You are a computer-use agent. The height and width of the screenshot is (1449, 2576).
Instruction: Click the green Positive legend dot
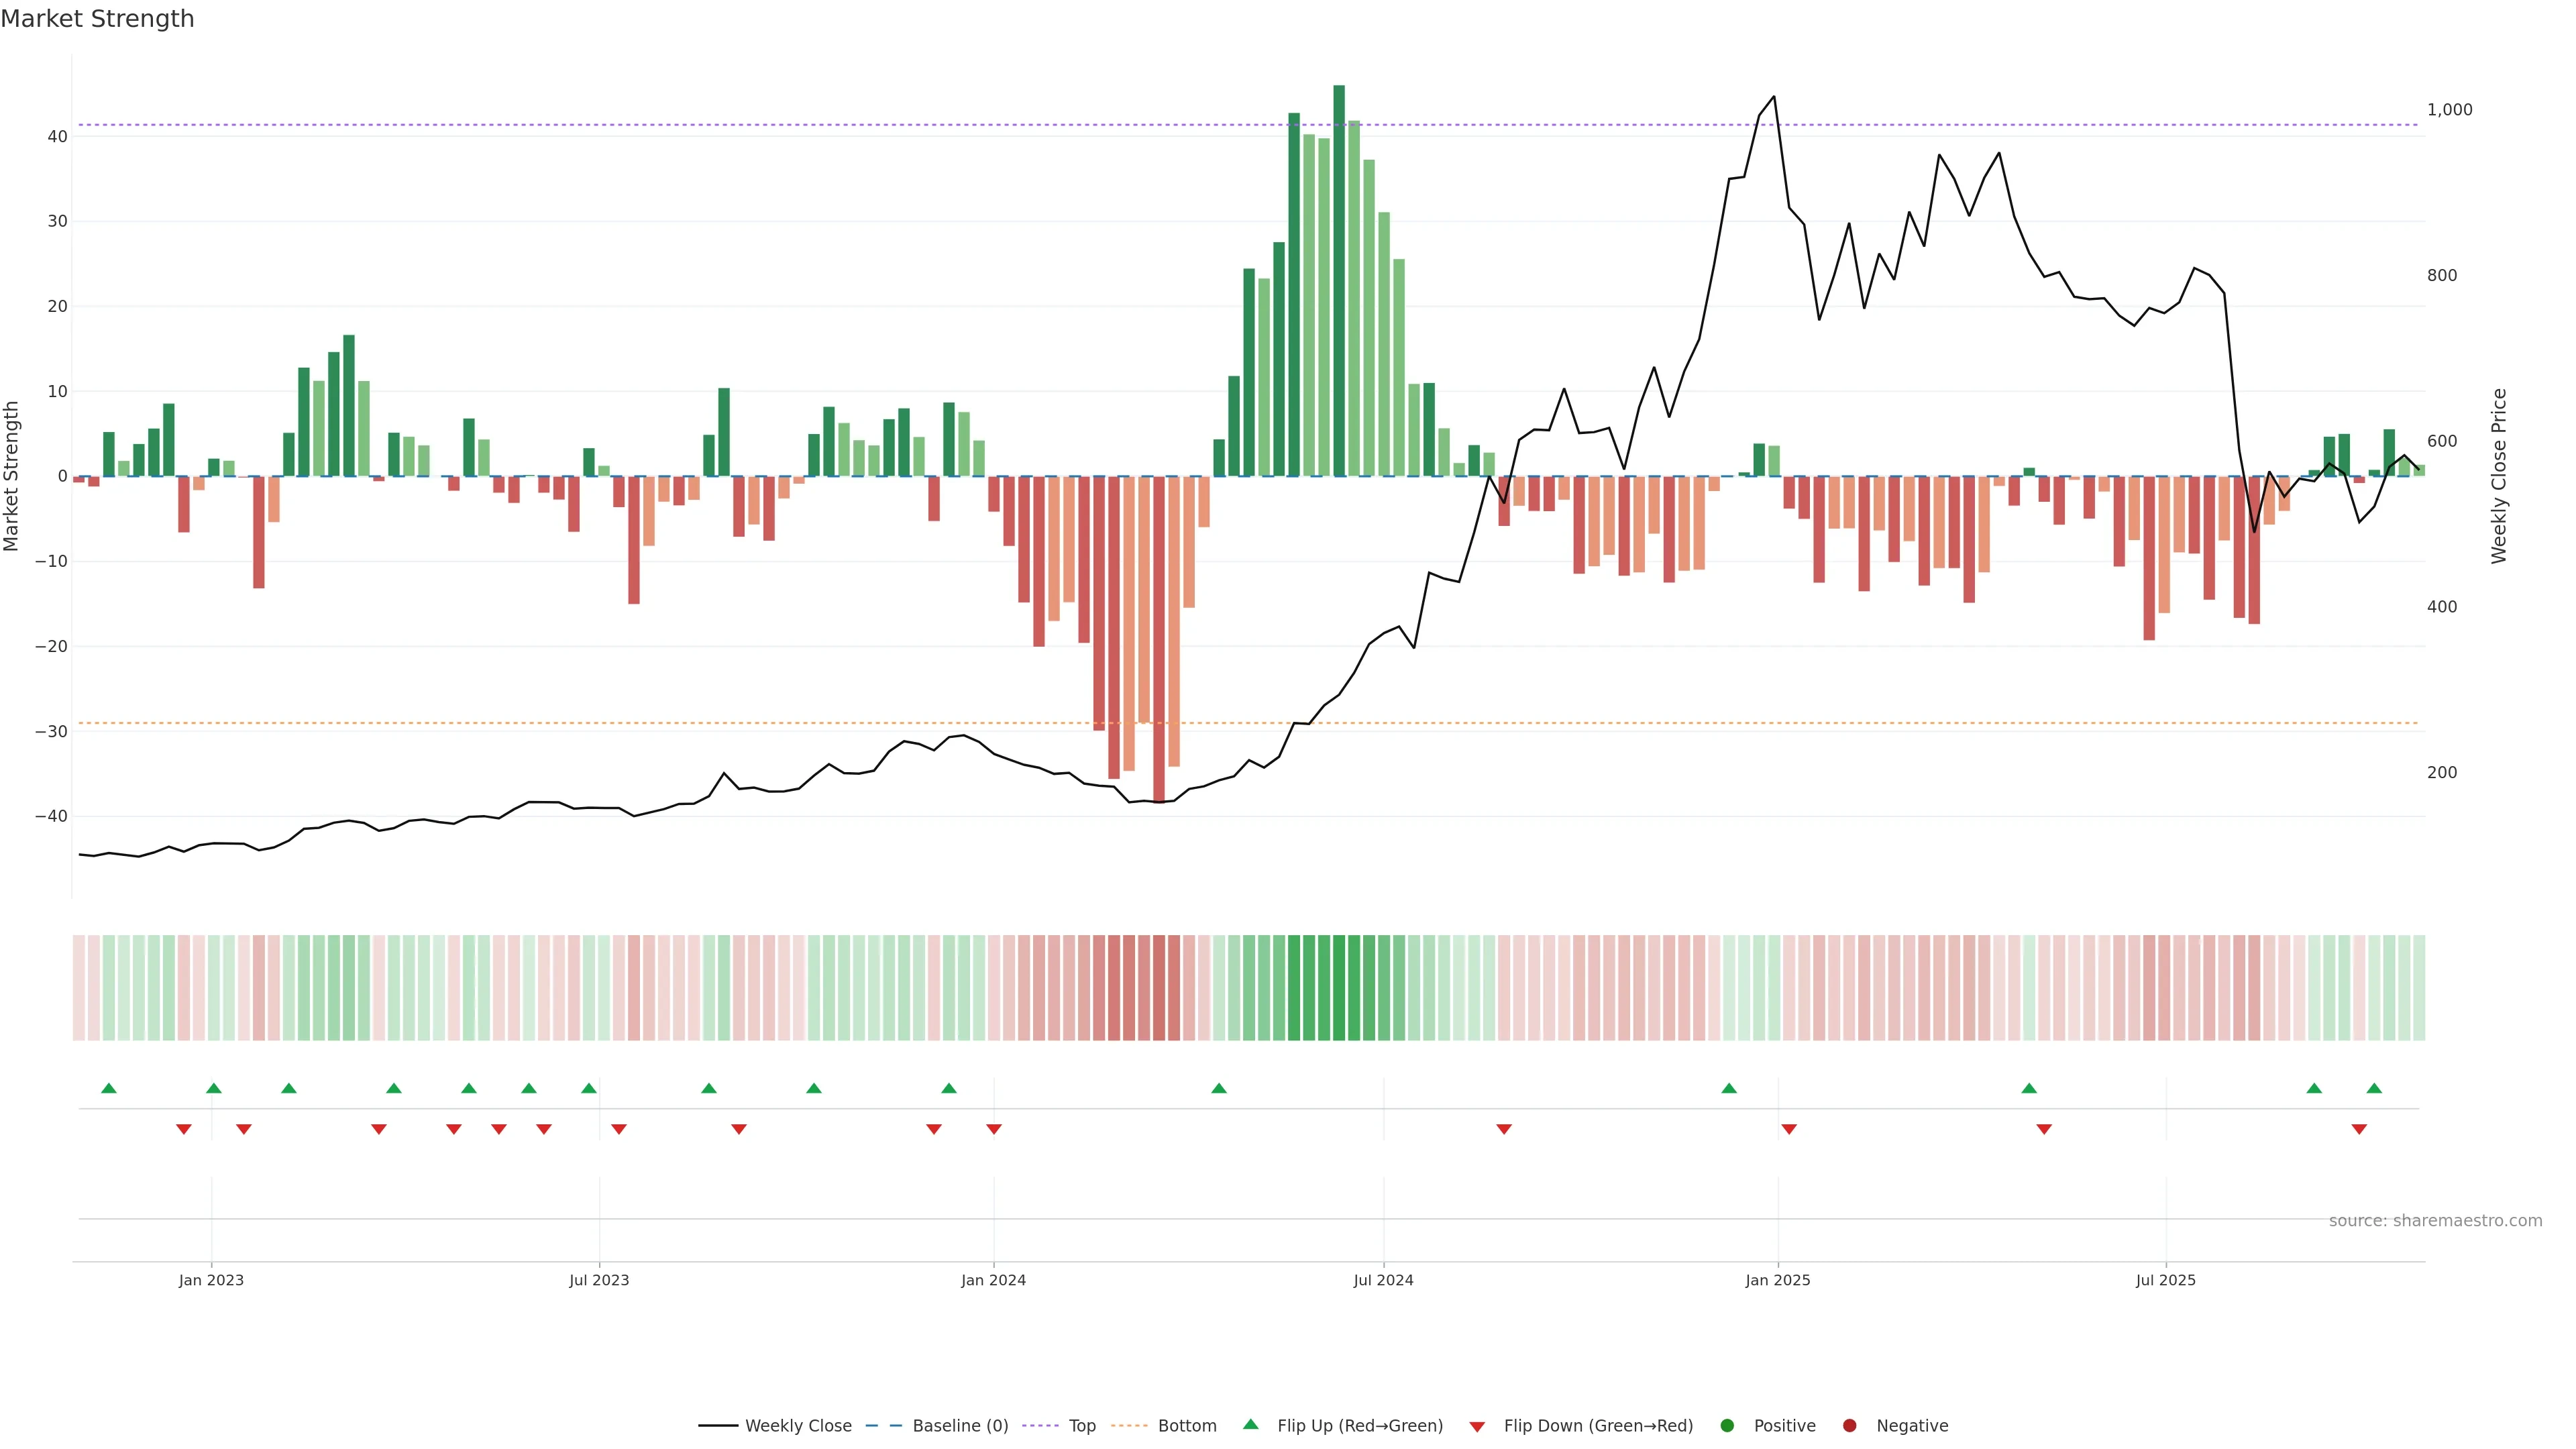click(x=1727, y=1425)
